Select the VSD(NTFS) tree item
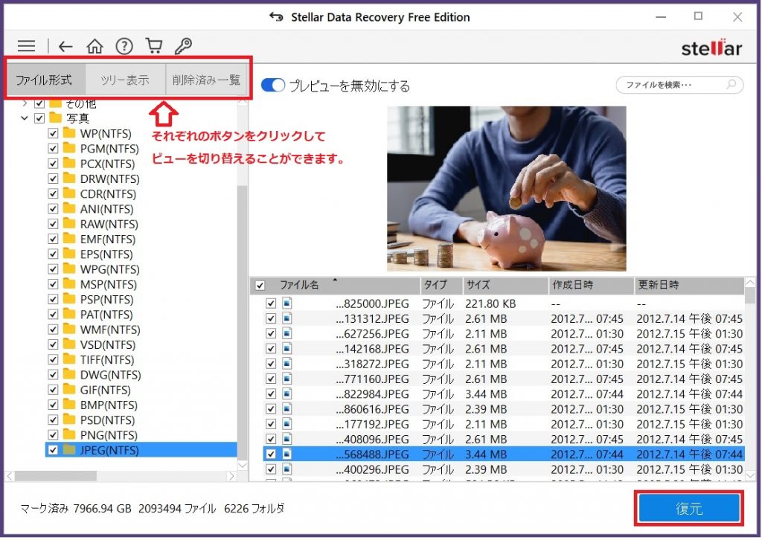This screenshot has height=540, width=762. pos(107,344)
